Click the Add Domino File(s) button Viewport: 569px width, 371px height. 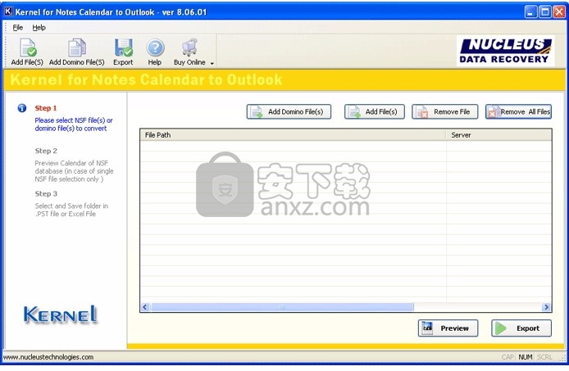pos(289,111)
